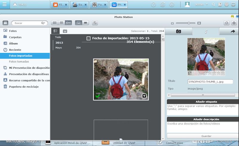Toggle the left sidebar panel icon

pyautogui.click(x=5, y=23)
